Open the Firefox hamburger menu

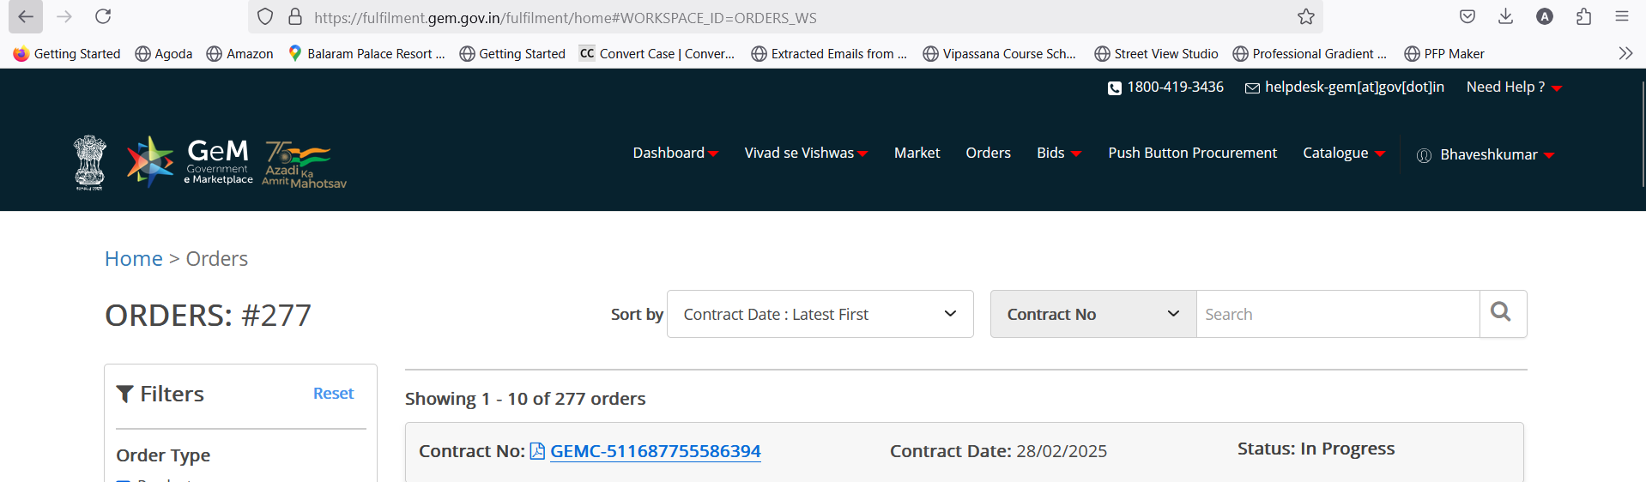(1621, 16)
